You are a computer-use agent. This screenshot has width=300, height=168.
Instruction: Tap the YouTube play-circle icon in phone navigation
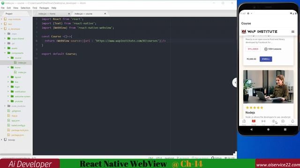(283, 121)
